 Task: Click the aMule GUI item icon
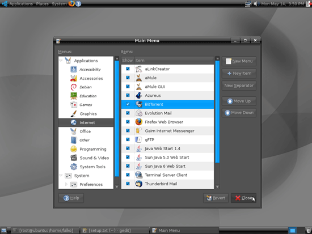tap(138, 87)
